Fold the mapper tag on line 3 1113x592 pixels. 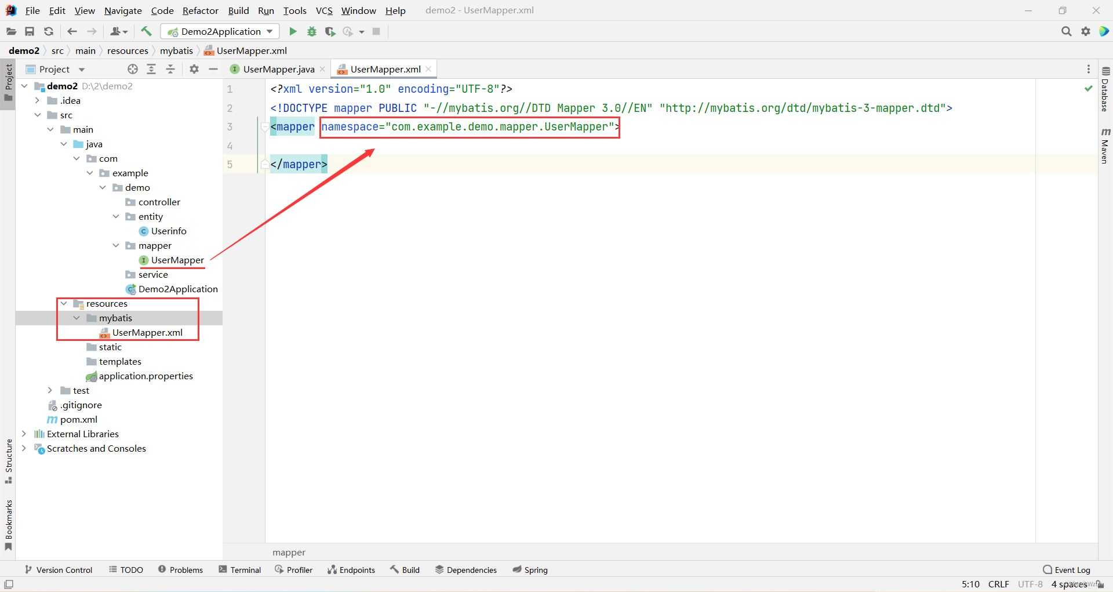[x=264, y=127]
